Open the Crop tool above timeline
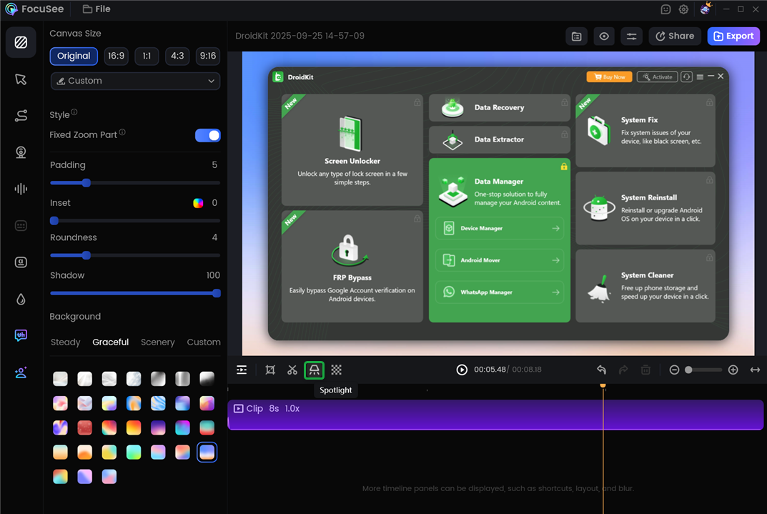 click(x=269, y=370)
